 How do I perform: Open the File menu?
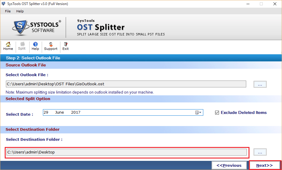8,11
